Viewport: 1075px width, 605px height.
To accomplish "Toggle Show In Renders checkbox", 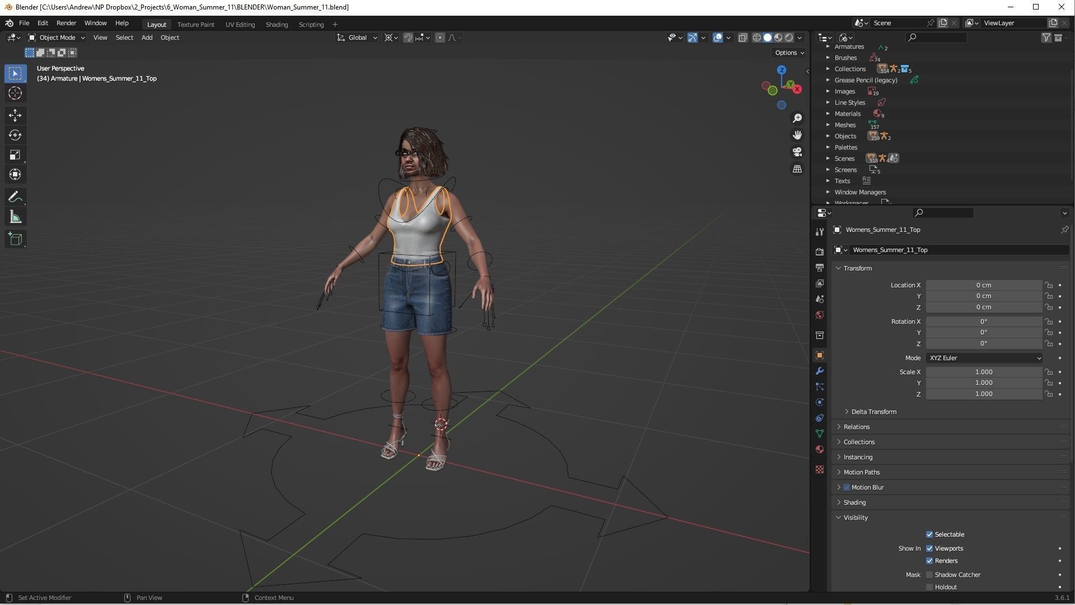I will 929,561.
